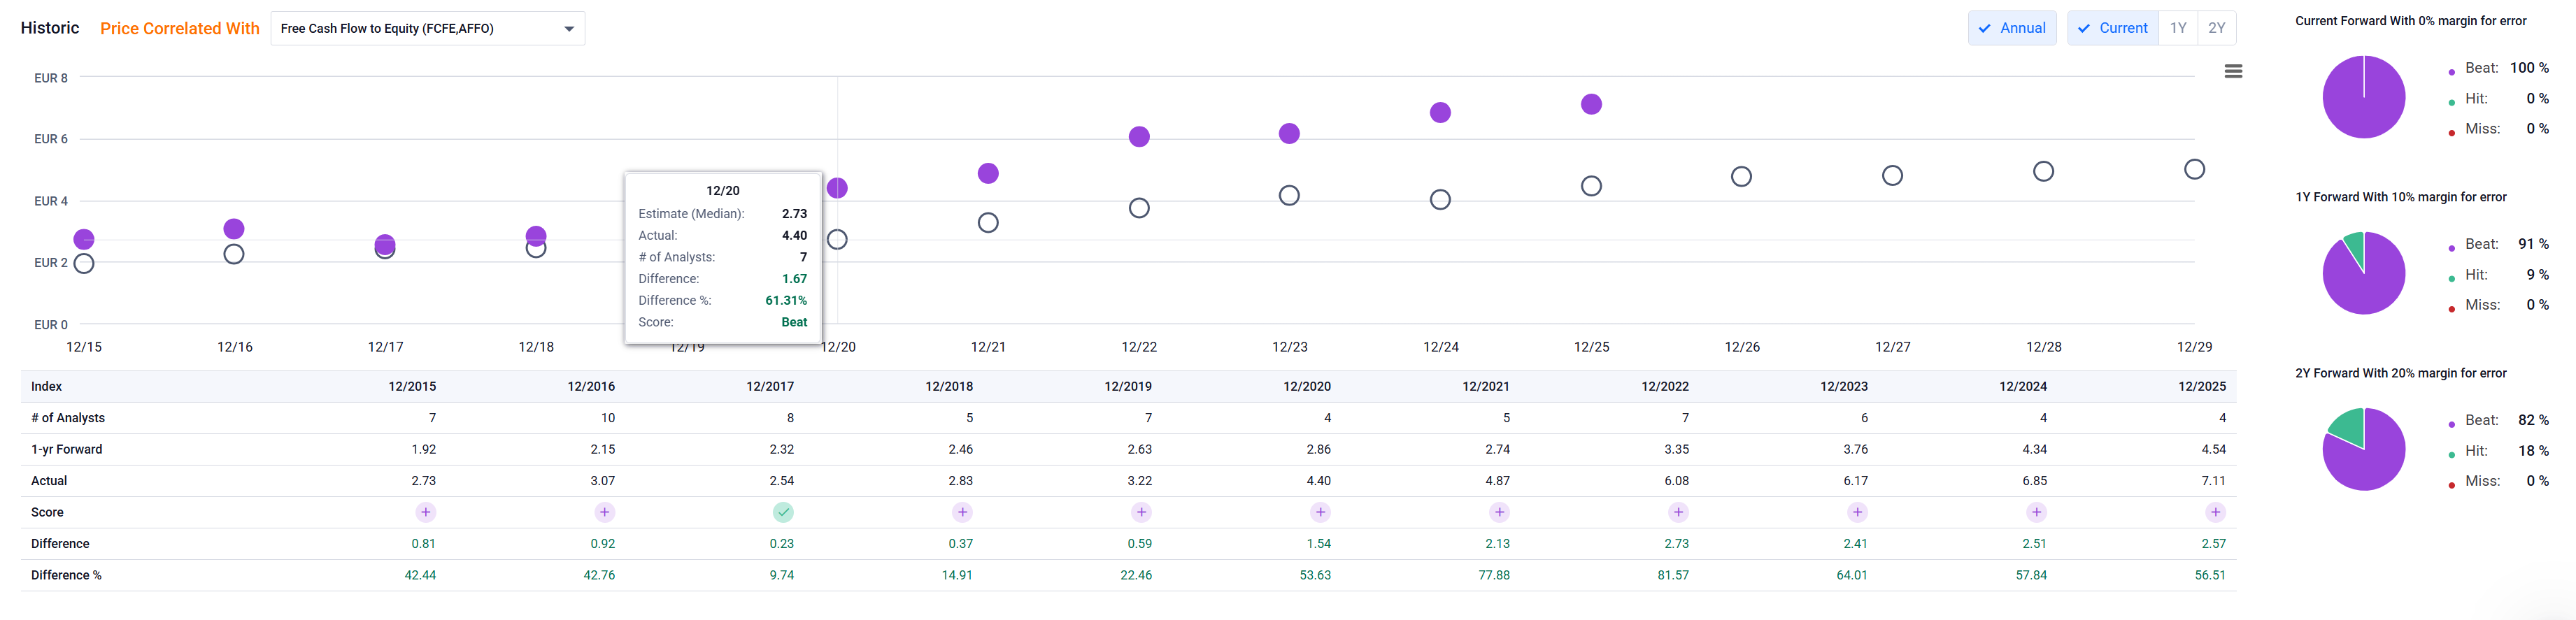2576x620 pixels.
Task: Click the 12/2025 column header
Action: click(2202, 386)
